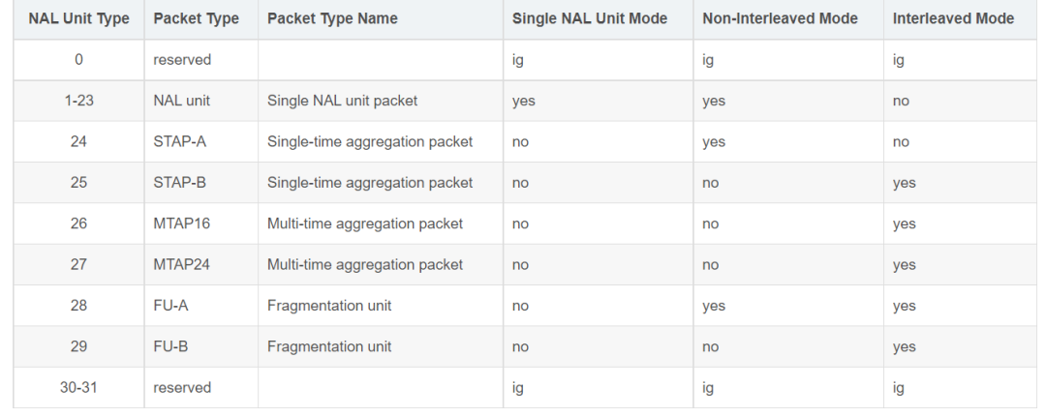Click the Interleaved Mode column header
1046x417 pixels.
pos(953,19)
